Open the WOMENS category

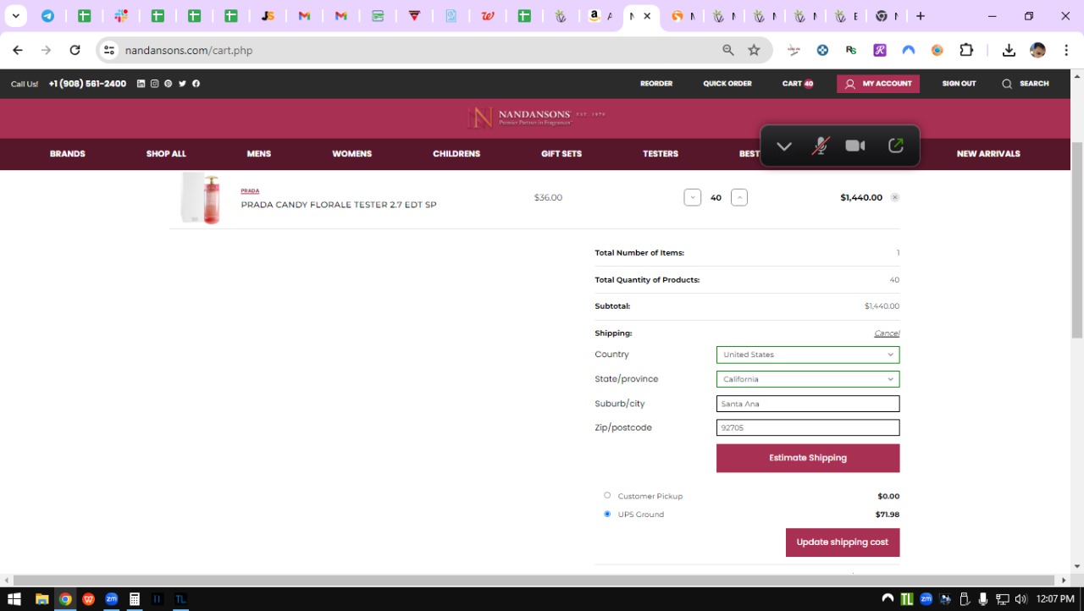pyautogui.click(x=352, y=154)
